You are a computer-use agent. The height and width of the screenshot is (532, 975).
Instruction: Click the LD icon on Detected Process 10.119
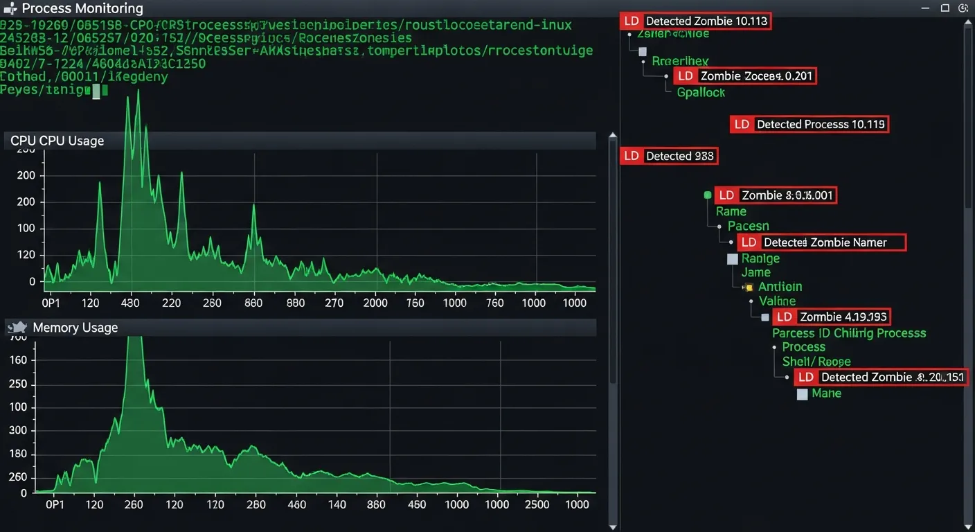tap(741, 124)
